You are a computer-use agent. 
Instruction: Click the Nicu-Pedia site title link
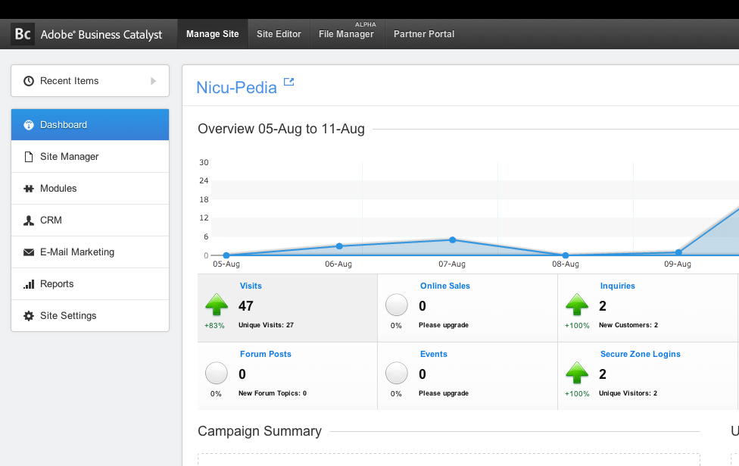236,88
